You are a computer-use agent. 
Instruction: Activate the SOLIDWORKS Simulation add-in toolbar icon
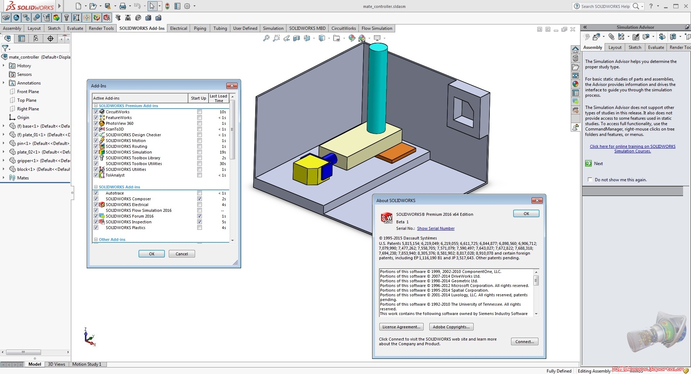click(57, 18)
